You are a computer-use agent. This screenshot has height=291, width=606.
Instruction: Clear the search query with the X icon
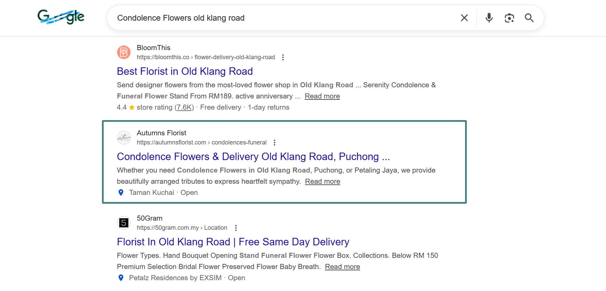pyautogui.click(x=464, y=18)
